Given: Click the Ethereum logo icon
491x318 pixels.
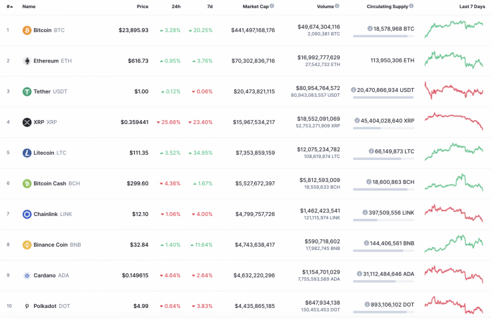Looking at the screenshot, I should [x=27, y=61].
